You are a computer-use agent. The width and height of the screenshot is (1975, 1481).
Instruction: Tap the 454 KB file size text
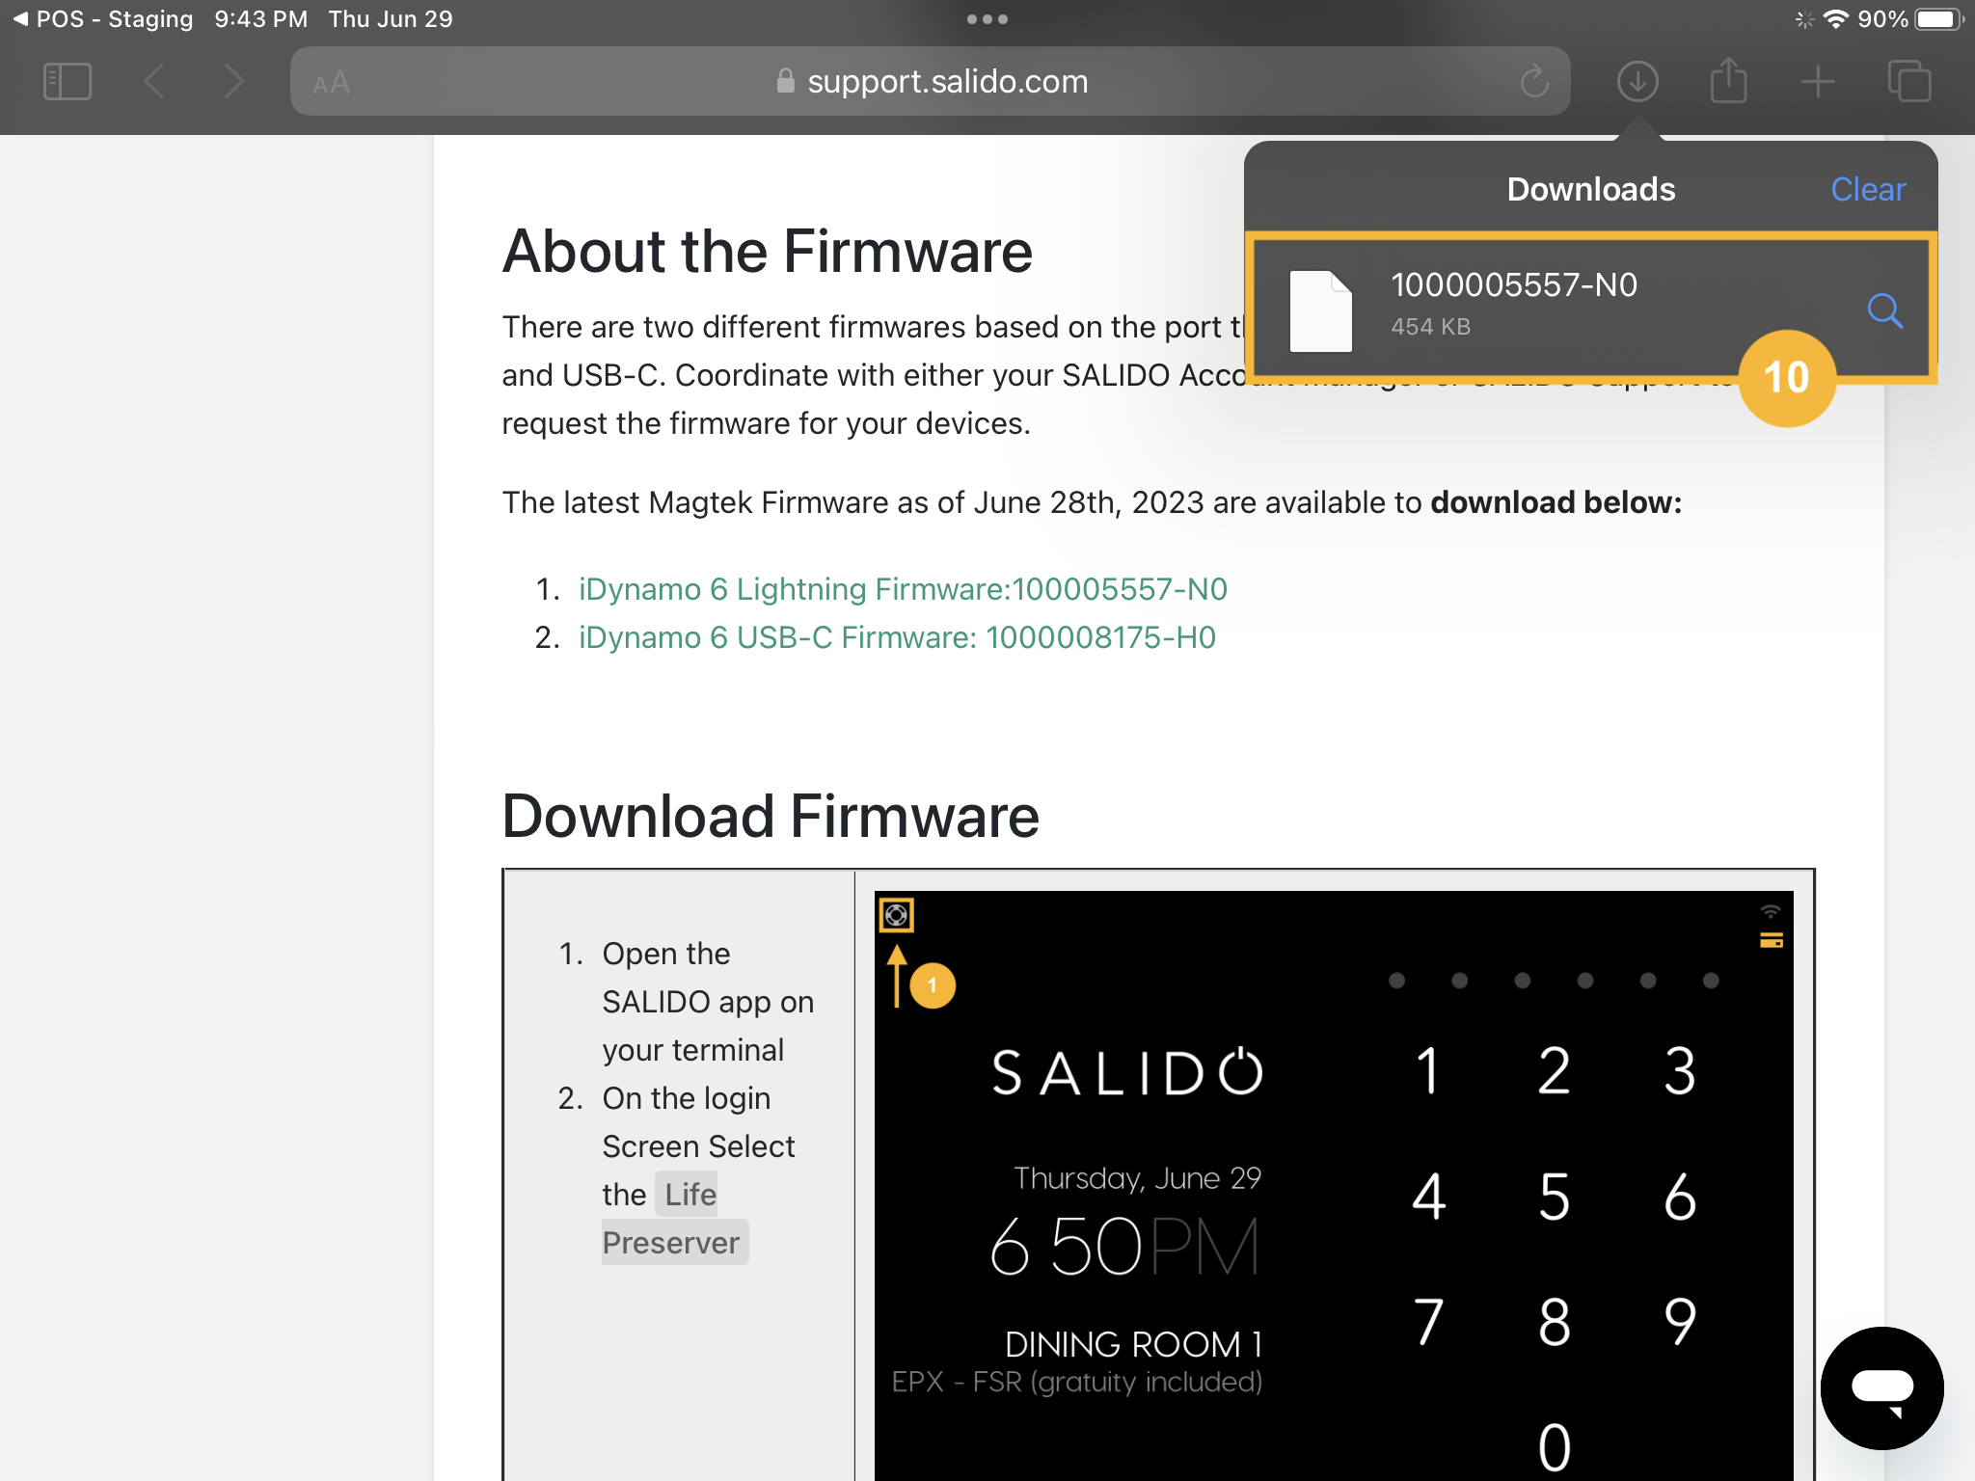(1430, 327)
